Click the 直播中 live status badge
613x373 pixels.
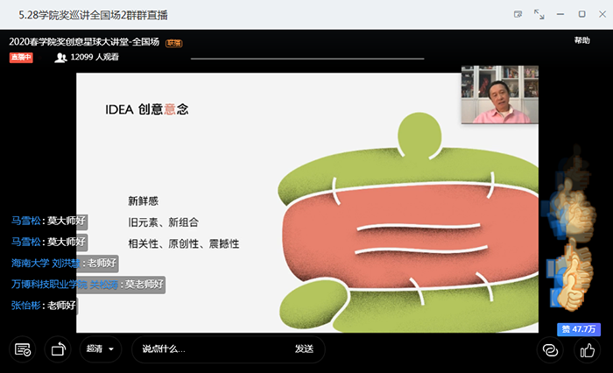[x=21, y=57]
